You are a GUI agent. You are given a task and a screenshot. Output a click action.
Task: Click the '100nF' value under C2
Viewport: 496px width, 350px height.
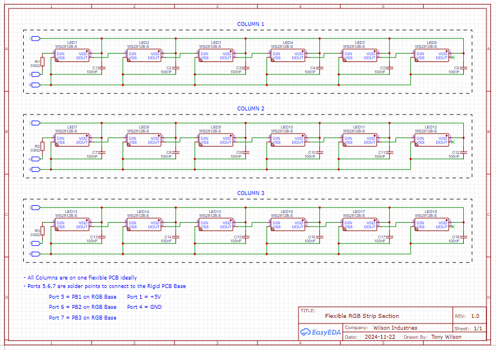(166, 72)
